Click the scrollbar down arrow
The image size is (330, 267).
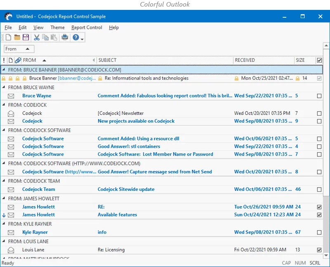click(x=326, y=255)
